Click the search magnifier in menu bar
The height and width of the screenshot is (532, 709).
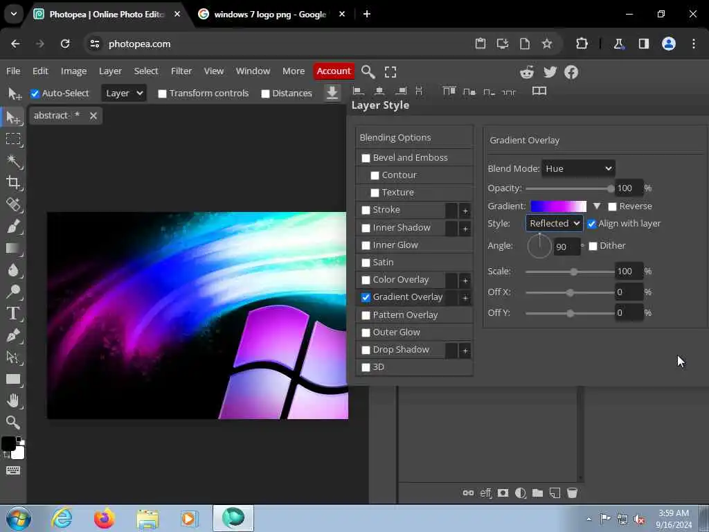(x=368, y=71)
